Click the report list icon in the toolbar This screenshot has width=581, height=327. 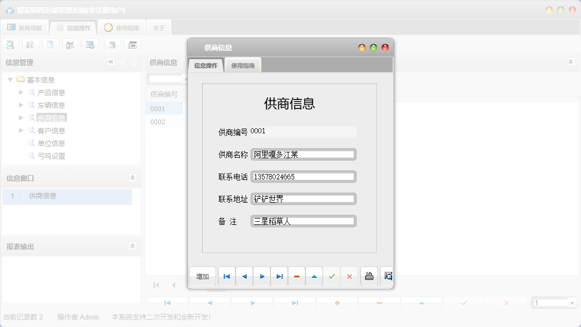[x=30, y=44]
